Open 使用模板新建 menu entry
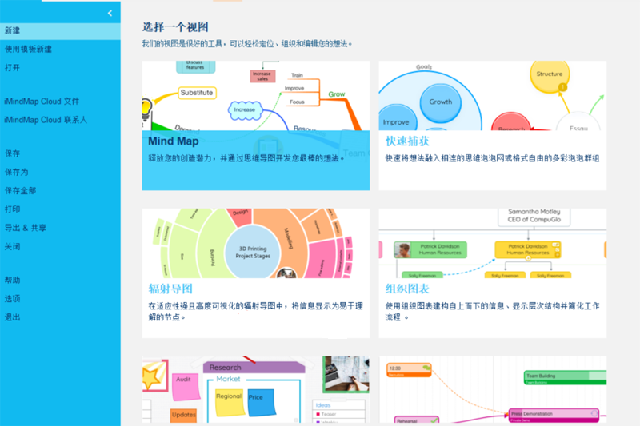640x426 pixels. [60, 50]
